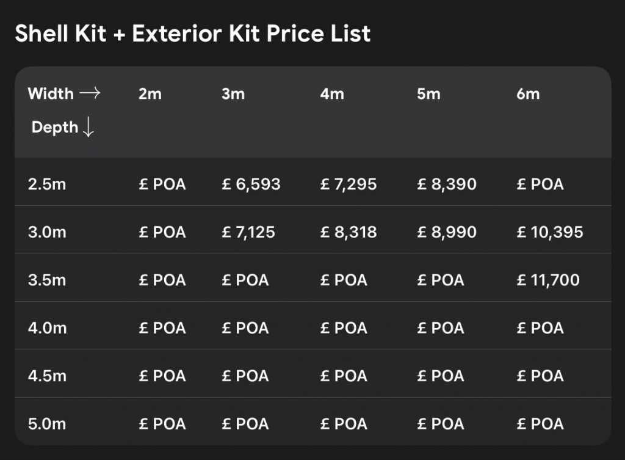Click the right arrow next to Width
625x460 pixels.
(x=90, y=93)
